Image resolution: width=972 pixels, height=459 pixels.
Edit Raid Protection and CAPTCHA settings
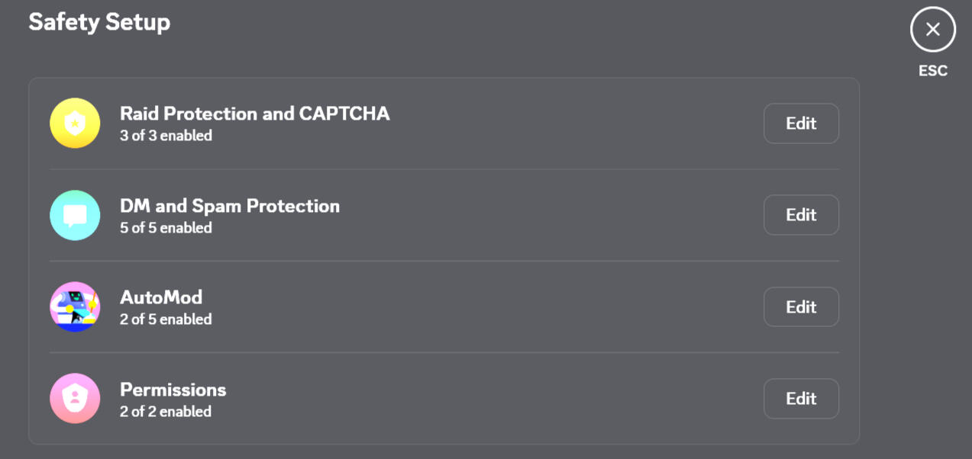[x=801, y=124]
